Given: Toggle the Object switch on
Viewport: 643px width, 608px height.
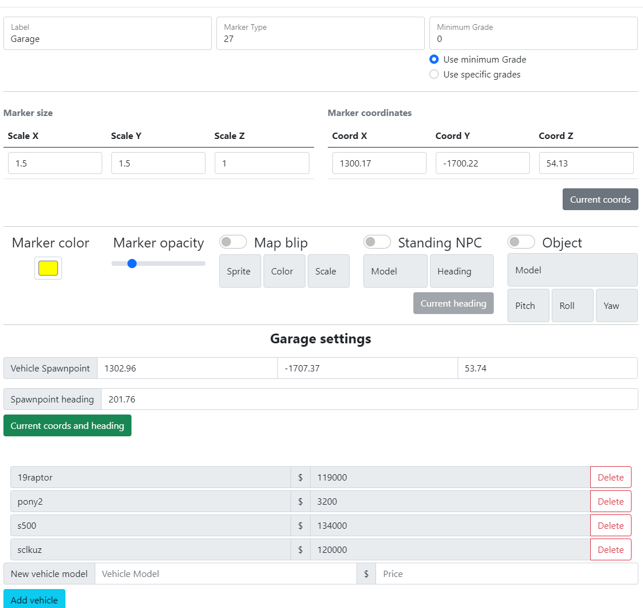Looking at the screenshot, I should coord(521,242).
